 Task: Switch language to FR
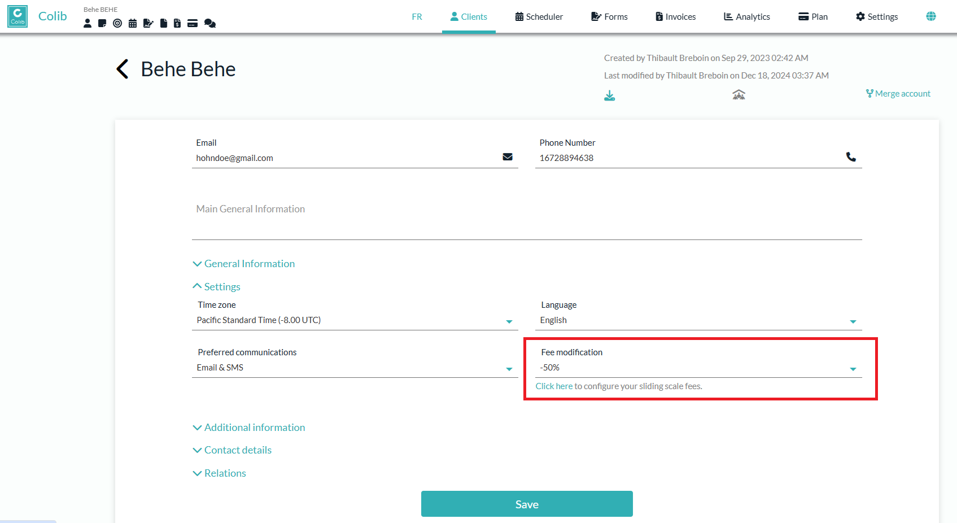click(417, 17)
